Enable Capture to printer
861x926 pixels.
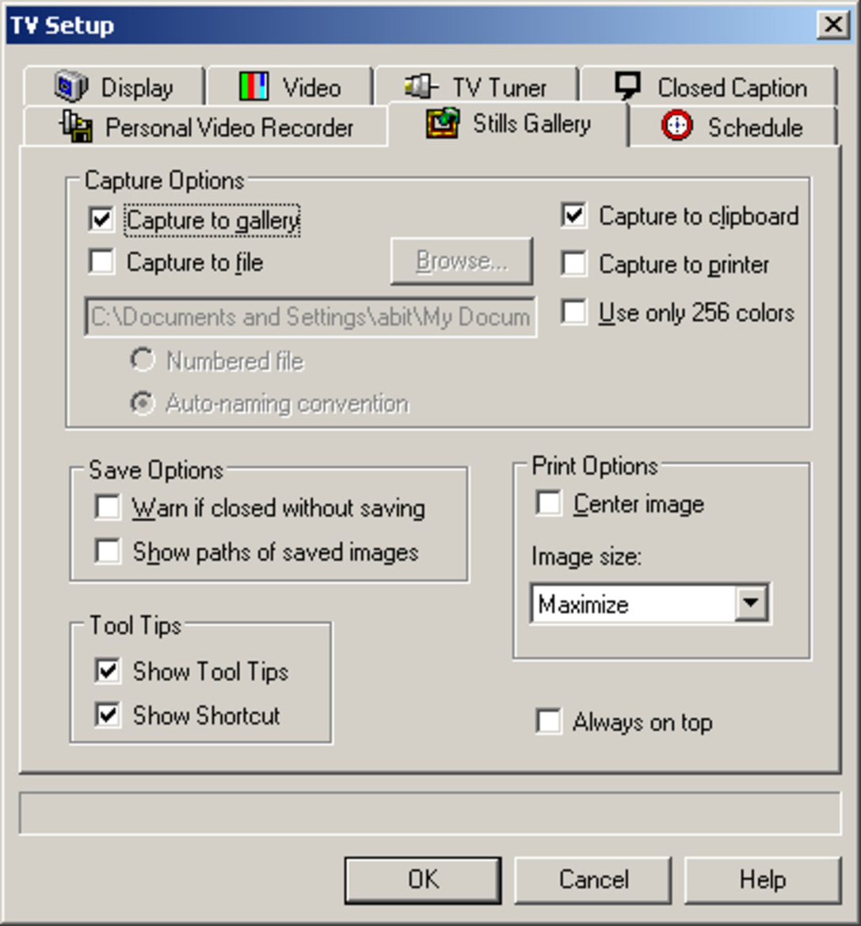[574, 264]
